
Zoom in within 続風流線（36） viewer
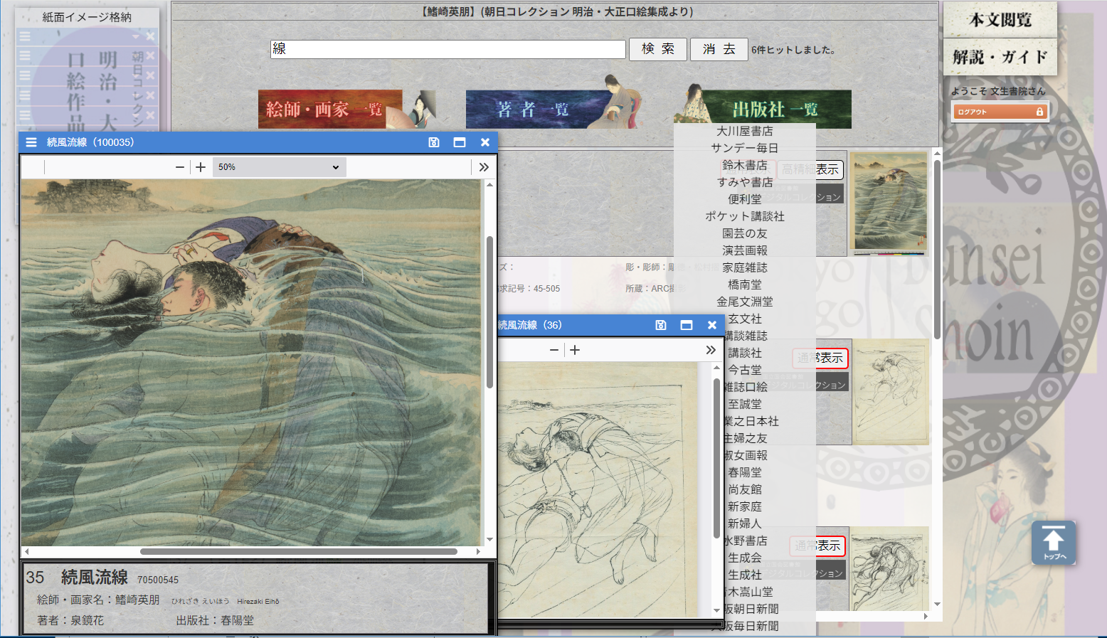click(x=575, y=350)
